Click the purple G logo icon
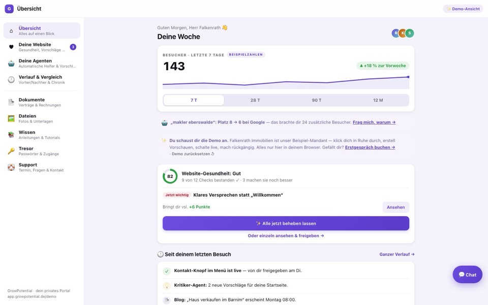This screenshot has width=488, height=305. tap(9, 9)
